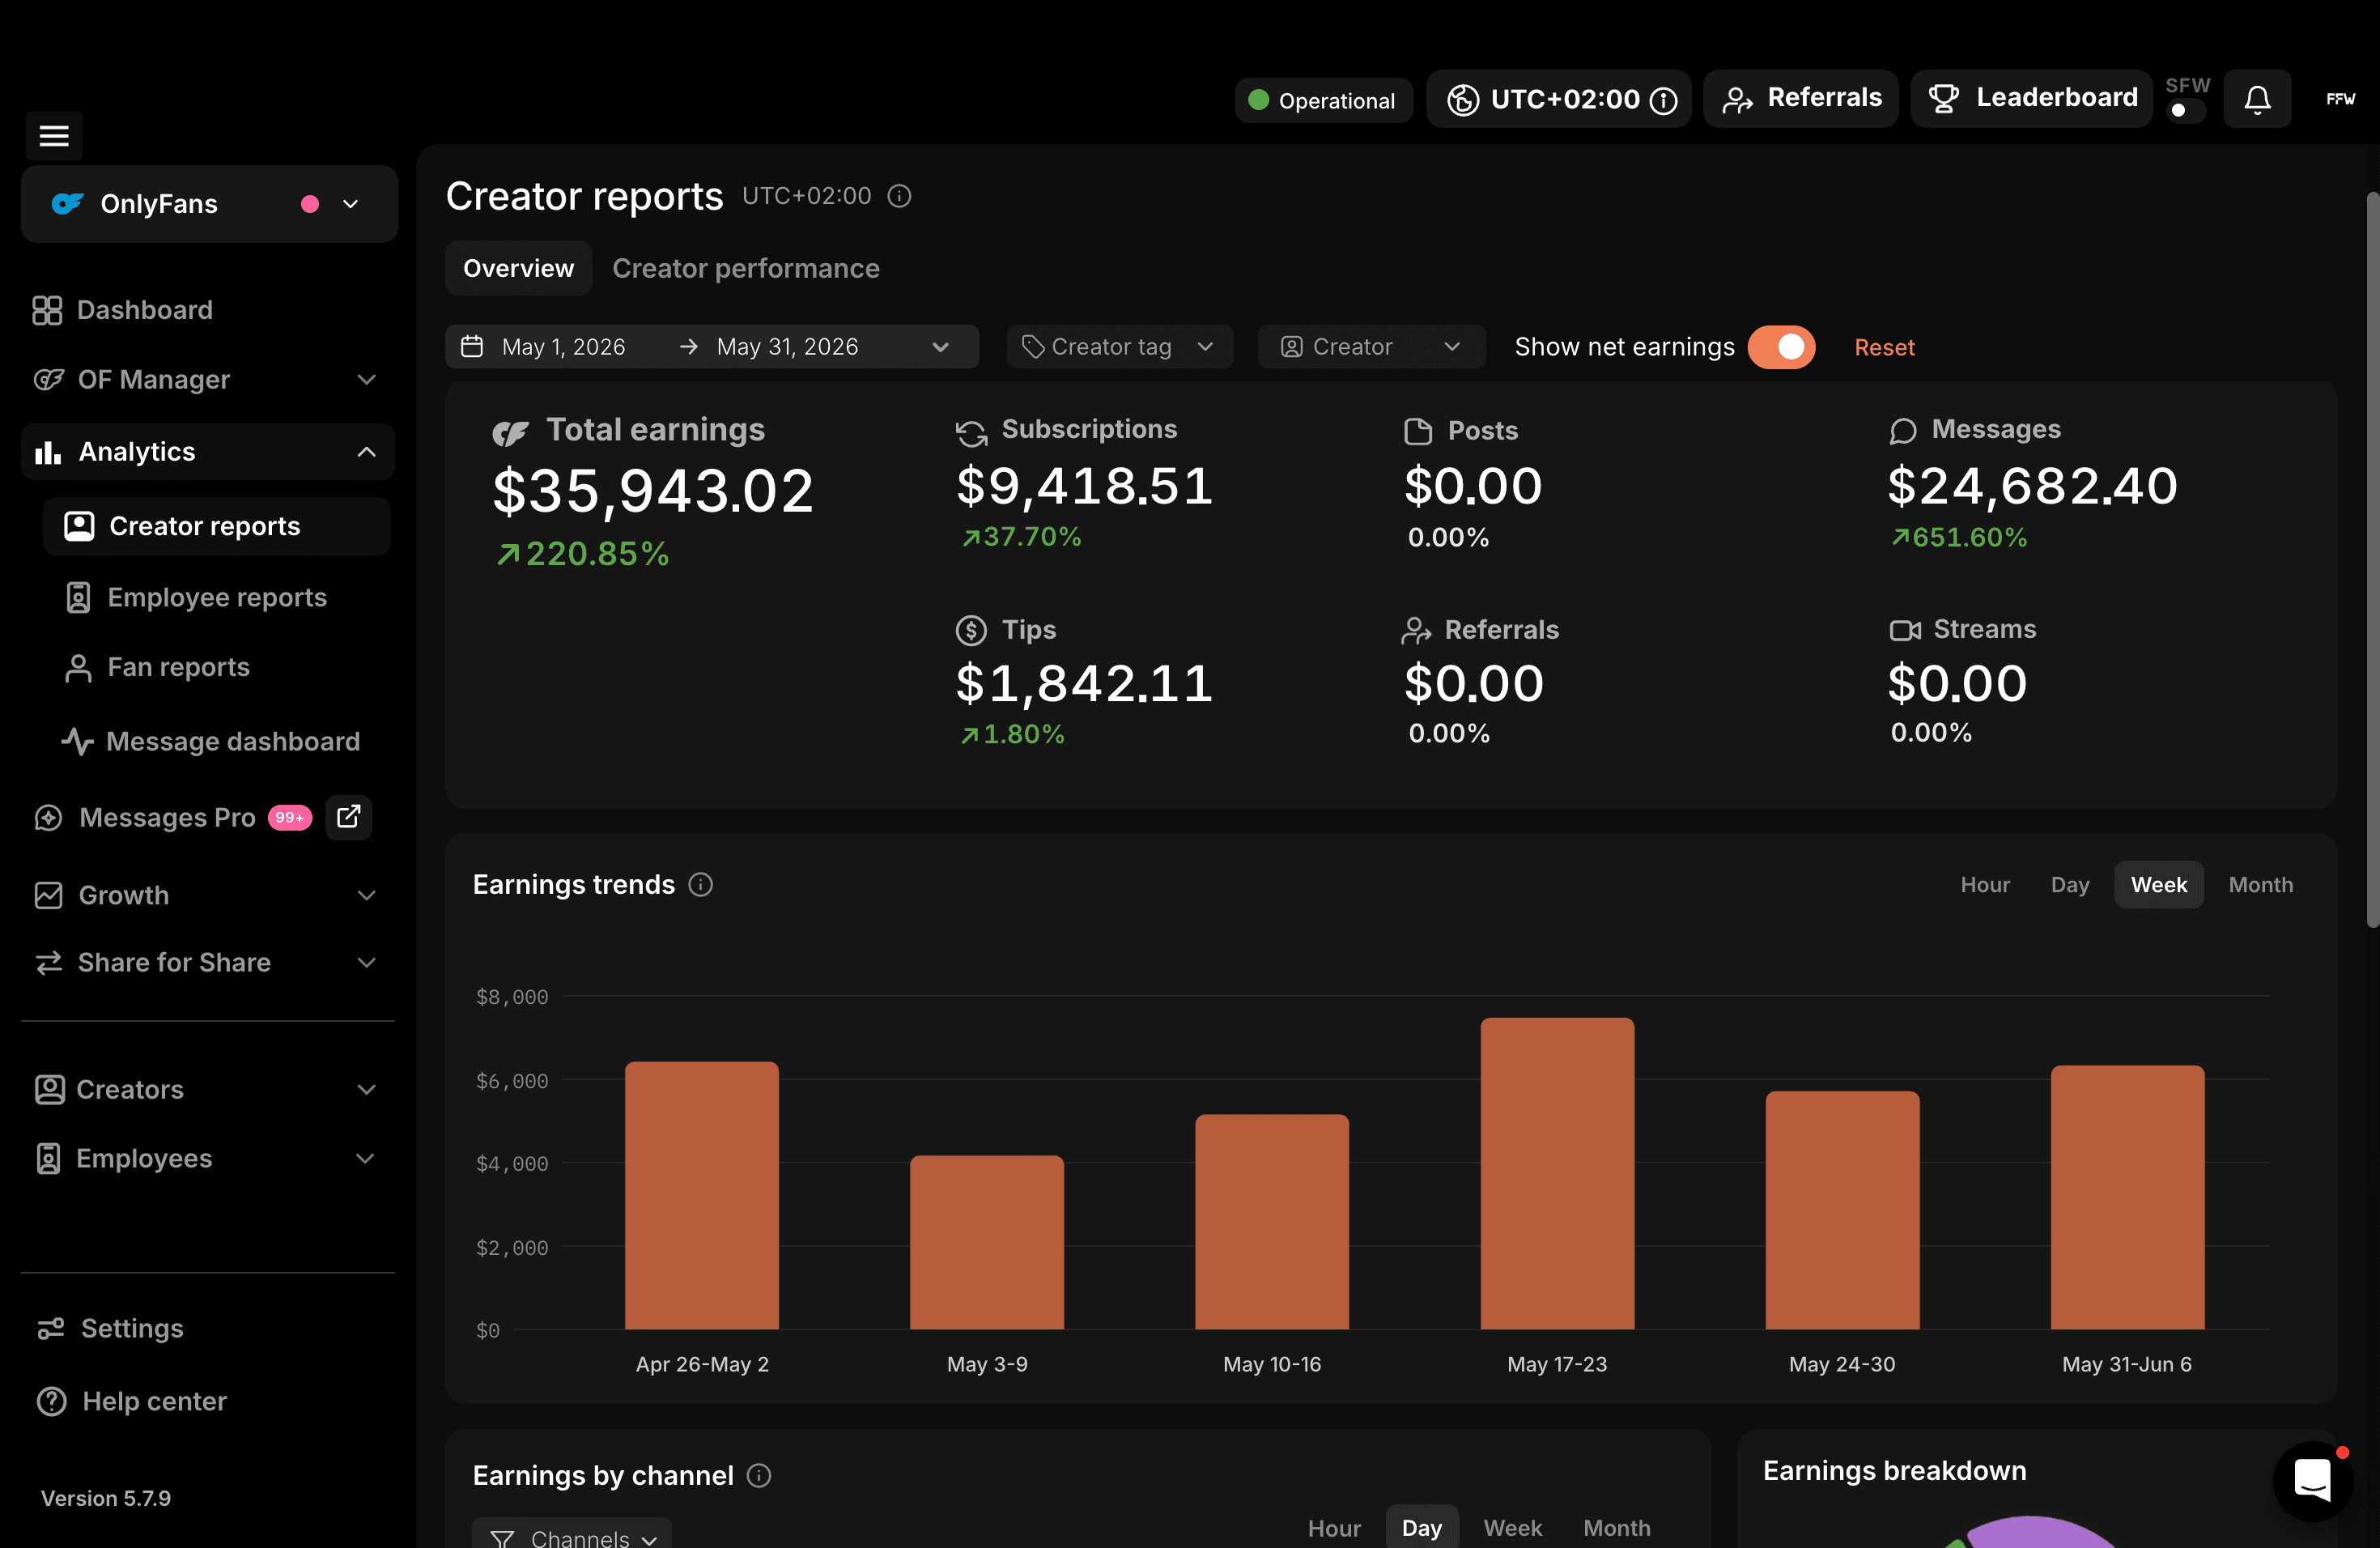Click the Operational status badge
Image resolution: width=2380 pixels, height=1548 pixels.
point(1323,100)
